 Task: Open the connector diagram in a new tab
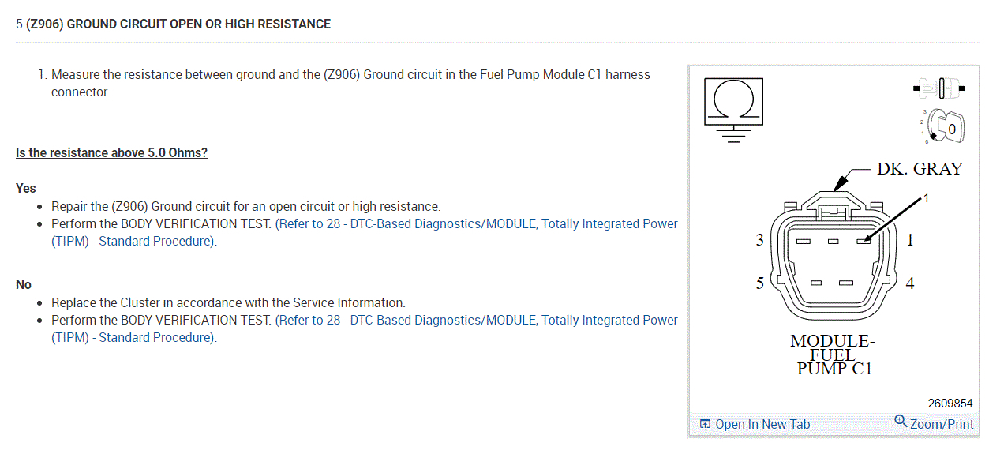pos(762,424)
